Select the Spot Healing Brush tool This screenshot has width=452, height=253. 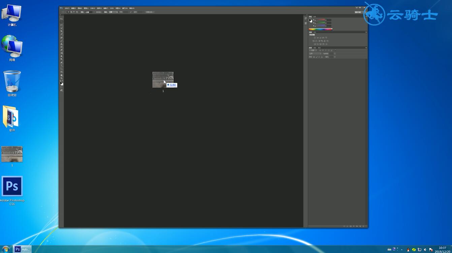click(62, 37)
